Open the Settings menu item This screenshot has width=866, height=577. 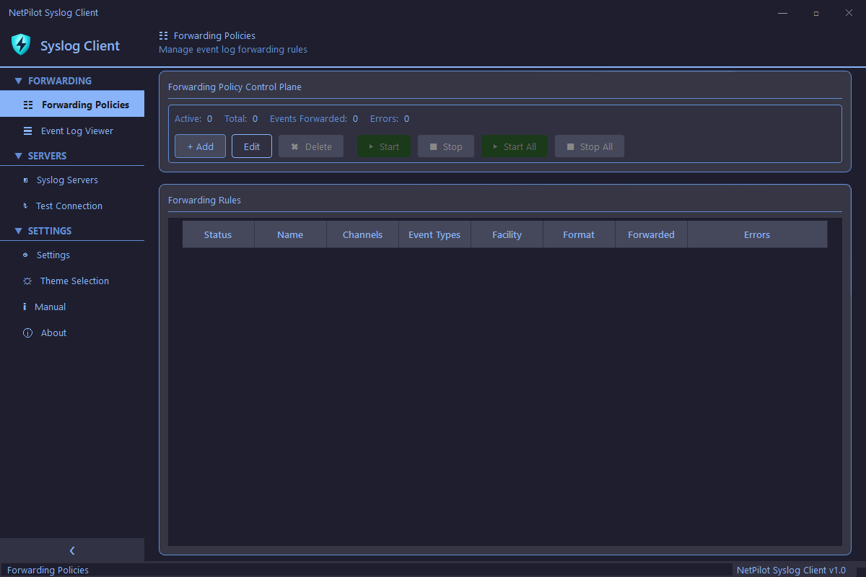(53, 255)
